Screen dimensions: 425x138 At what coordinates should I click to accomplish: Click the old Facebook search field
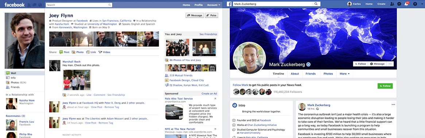[x=78, y=5]
